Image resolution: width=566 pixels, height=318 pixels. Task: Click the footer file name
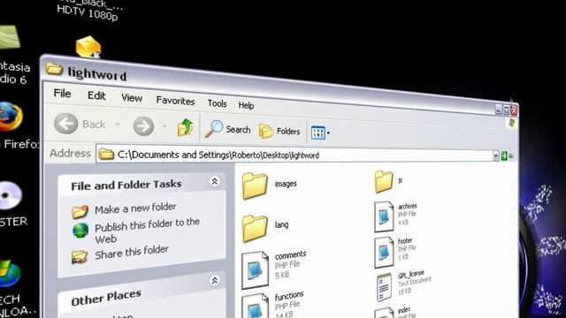click(x=405, y=240)
